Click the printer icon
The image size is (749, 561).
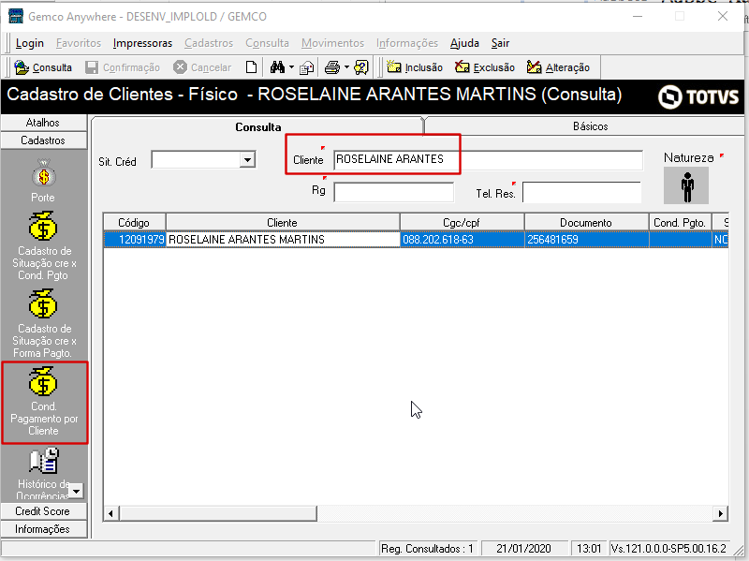click(x=332, y=67)
